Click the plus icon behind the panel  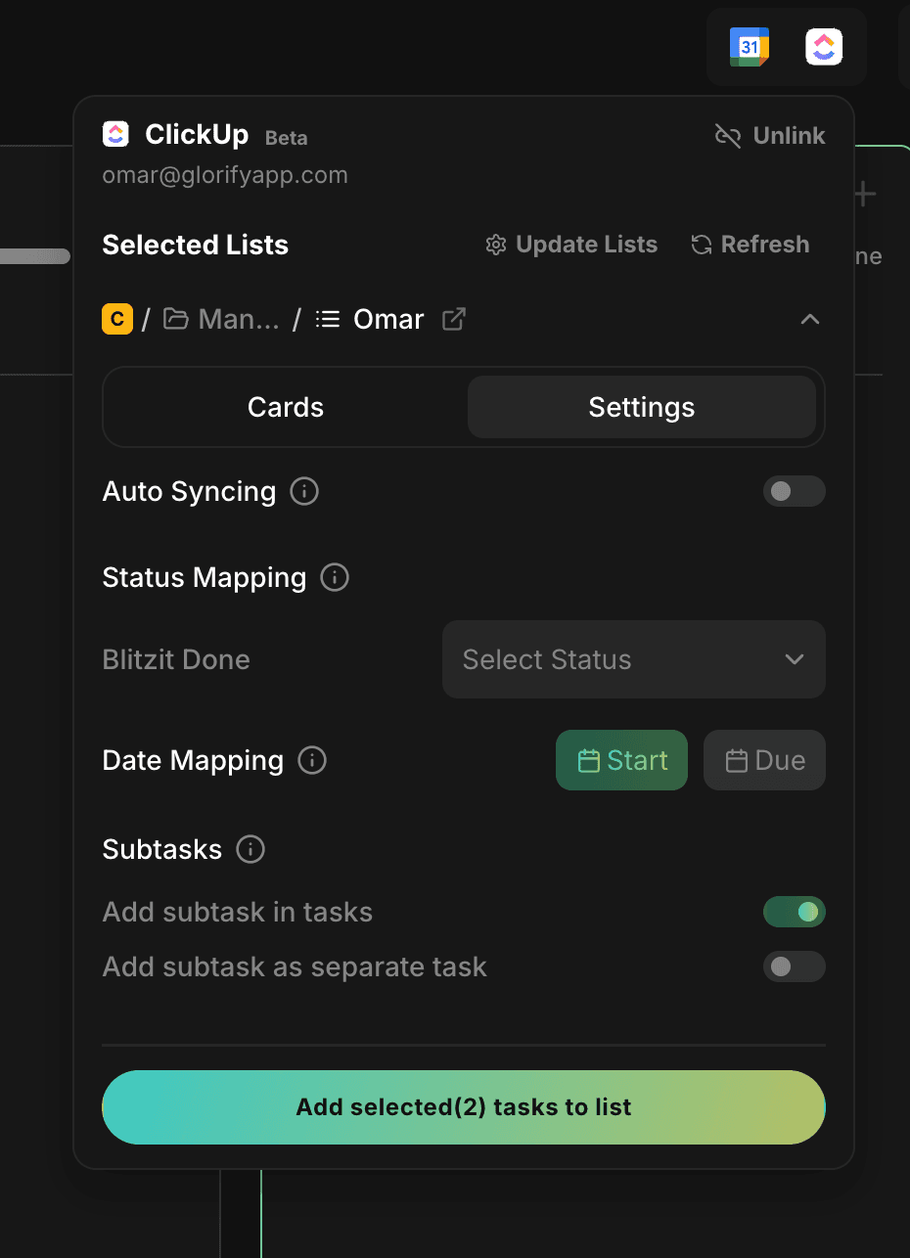[865, 195]
